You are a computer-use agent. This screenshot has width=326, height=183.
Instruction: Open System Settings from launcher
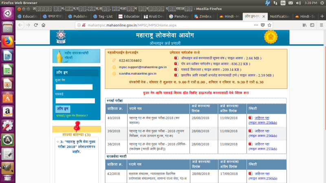[x=7, y=126]
